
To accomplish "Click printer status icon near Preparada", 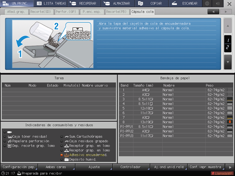I will coord(19,173).
